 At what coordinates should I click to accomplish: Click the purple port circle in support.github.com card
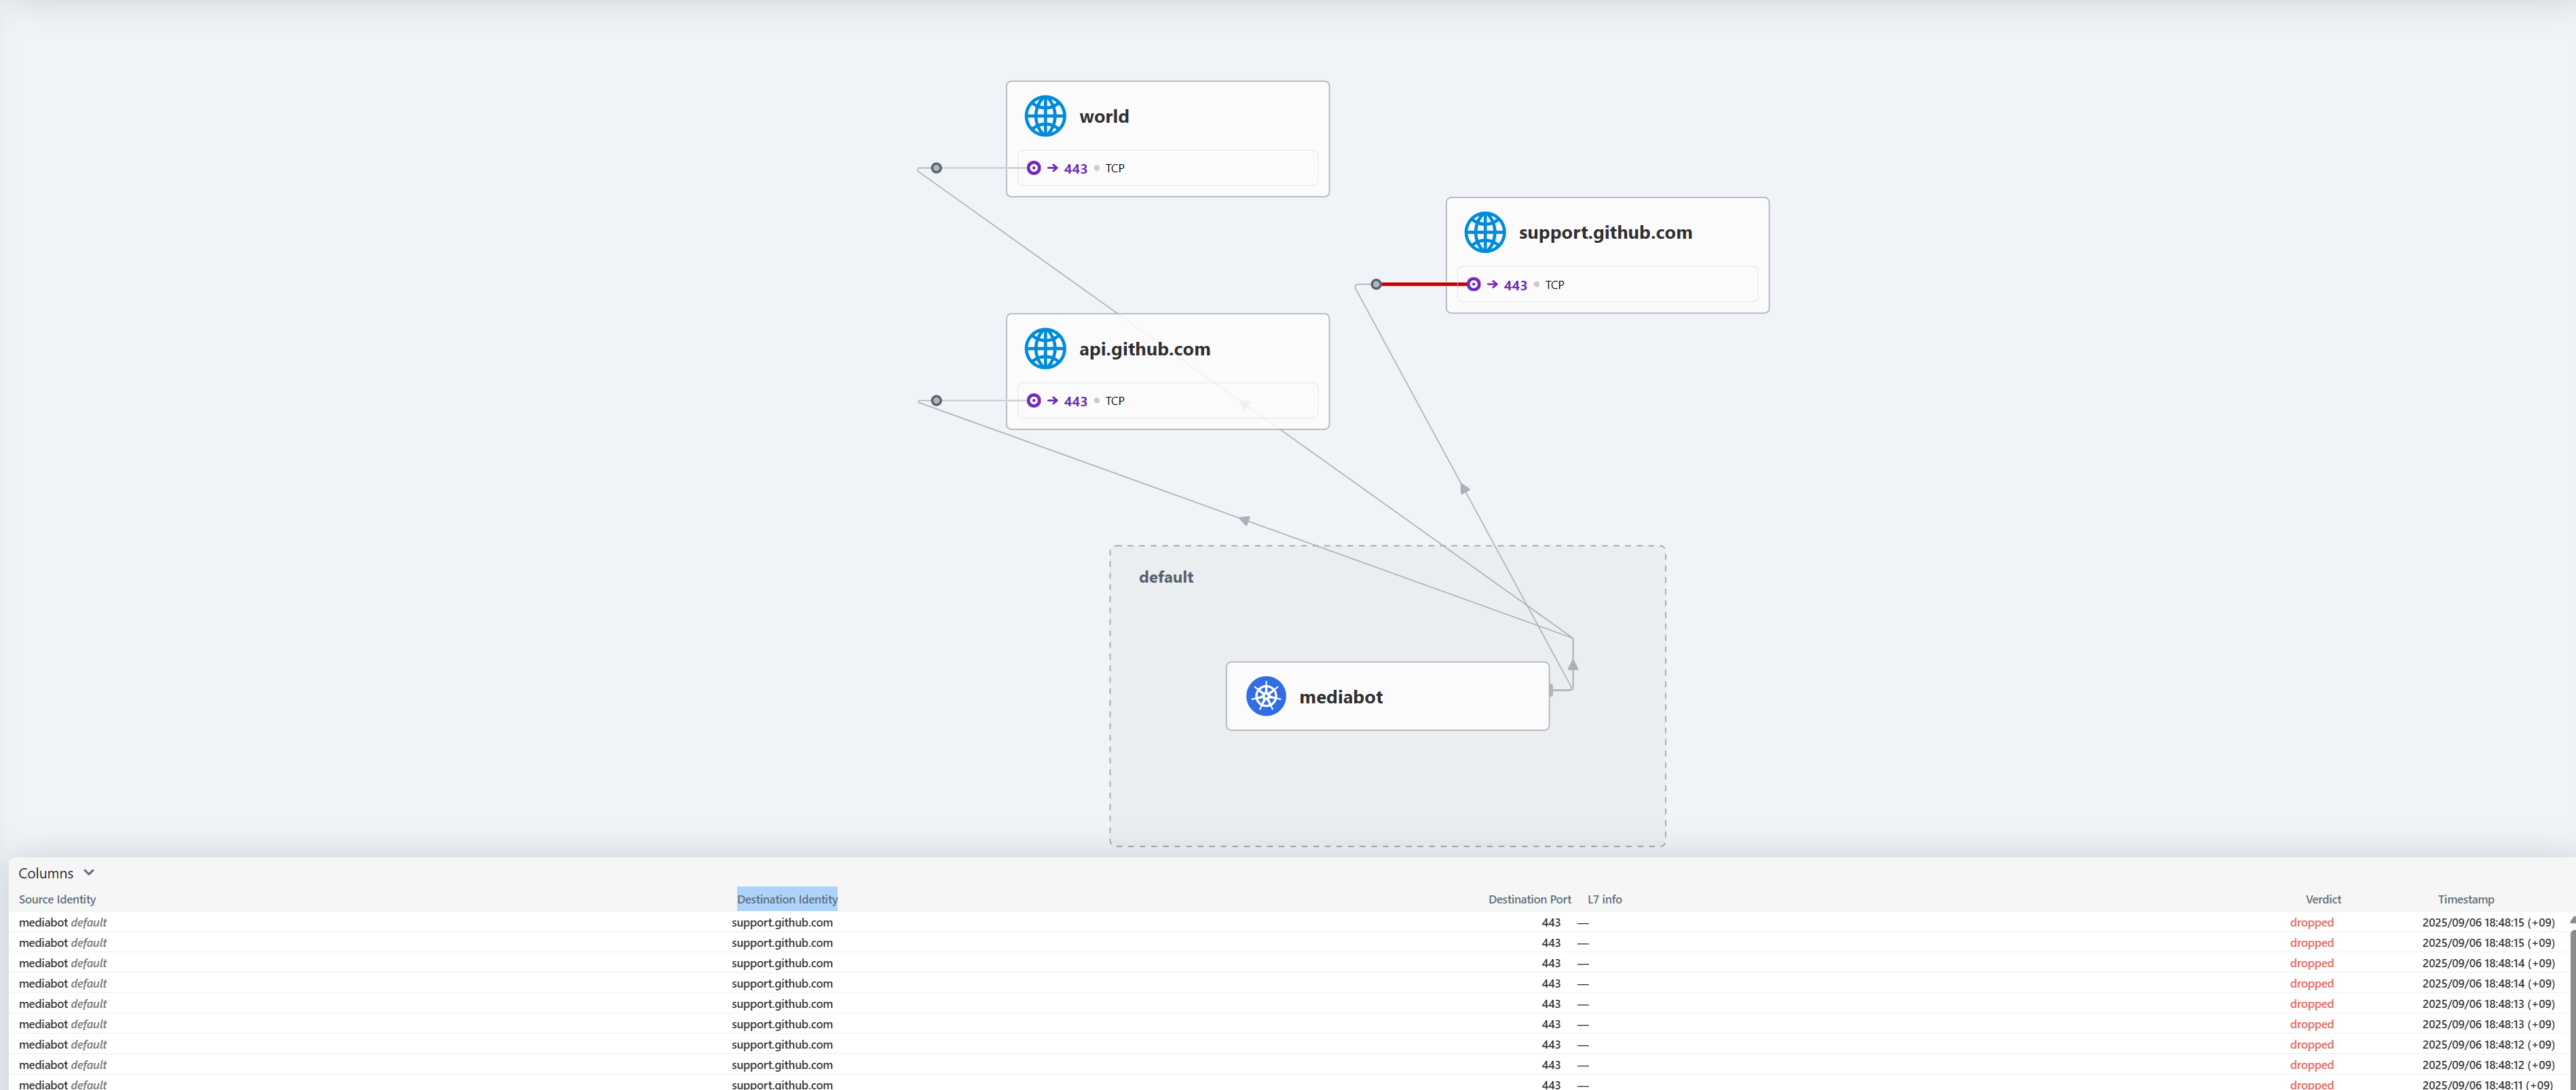point(1473,285)
